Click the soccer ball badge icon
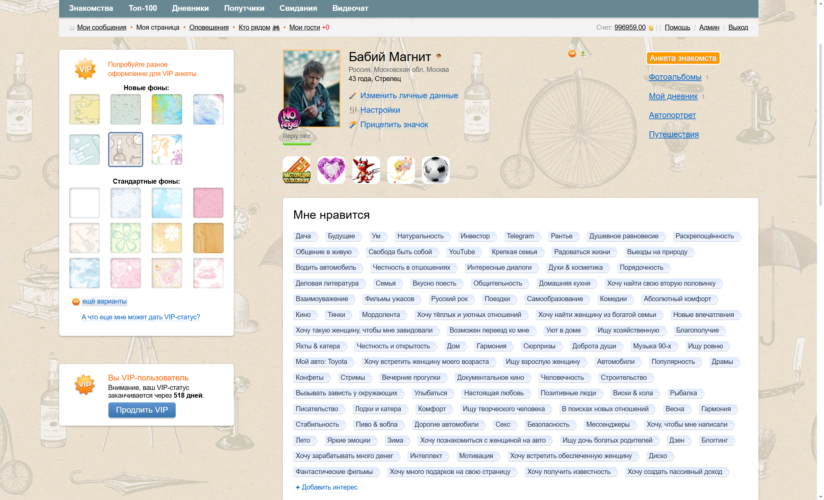 pyautogui.click(x=435, y=170)
